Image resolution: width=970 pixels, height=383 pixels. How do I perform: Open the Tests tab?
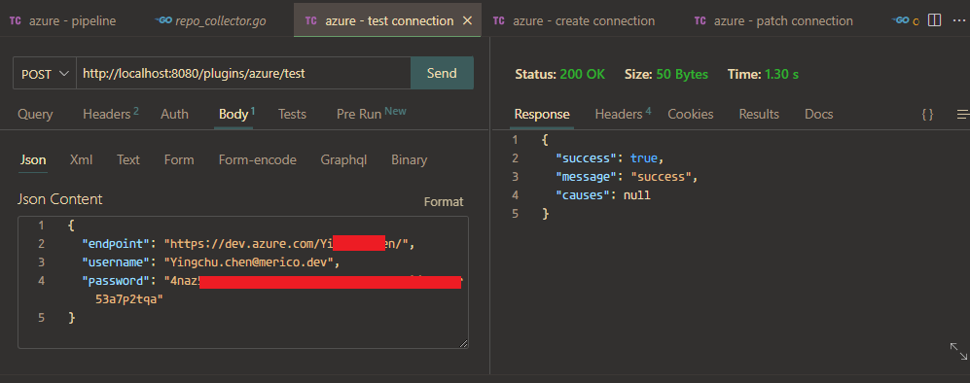click(292, 115)
